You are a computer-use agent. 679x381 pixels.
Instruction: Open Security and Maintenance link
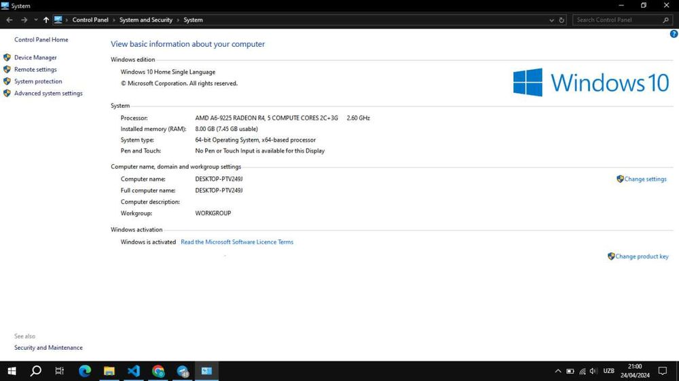(x=48, y=348)
